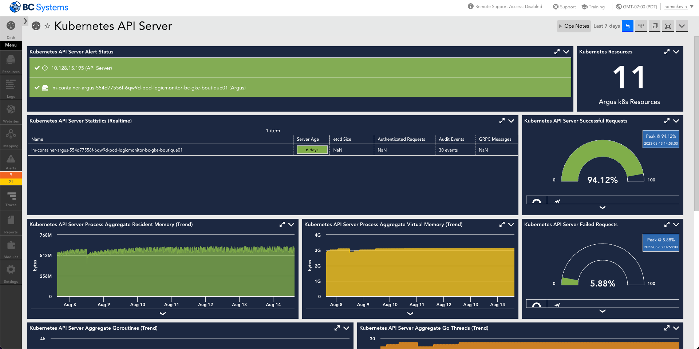Image resolution: width=699 pixels, height=349 pixels.
Task: Expand the Kubernetes Resources widget to fullscreen
Action: (x=667, y=52)
